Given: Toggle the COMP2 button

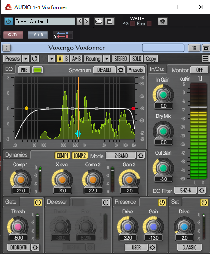Looking at the screenshot, I should click(x=80, y=156).
